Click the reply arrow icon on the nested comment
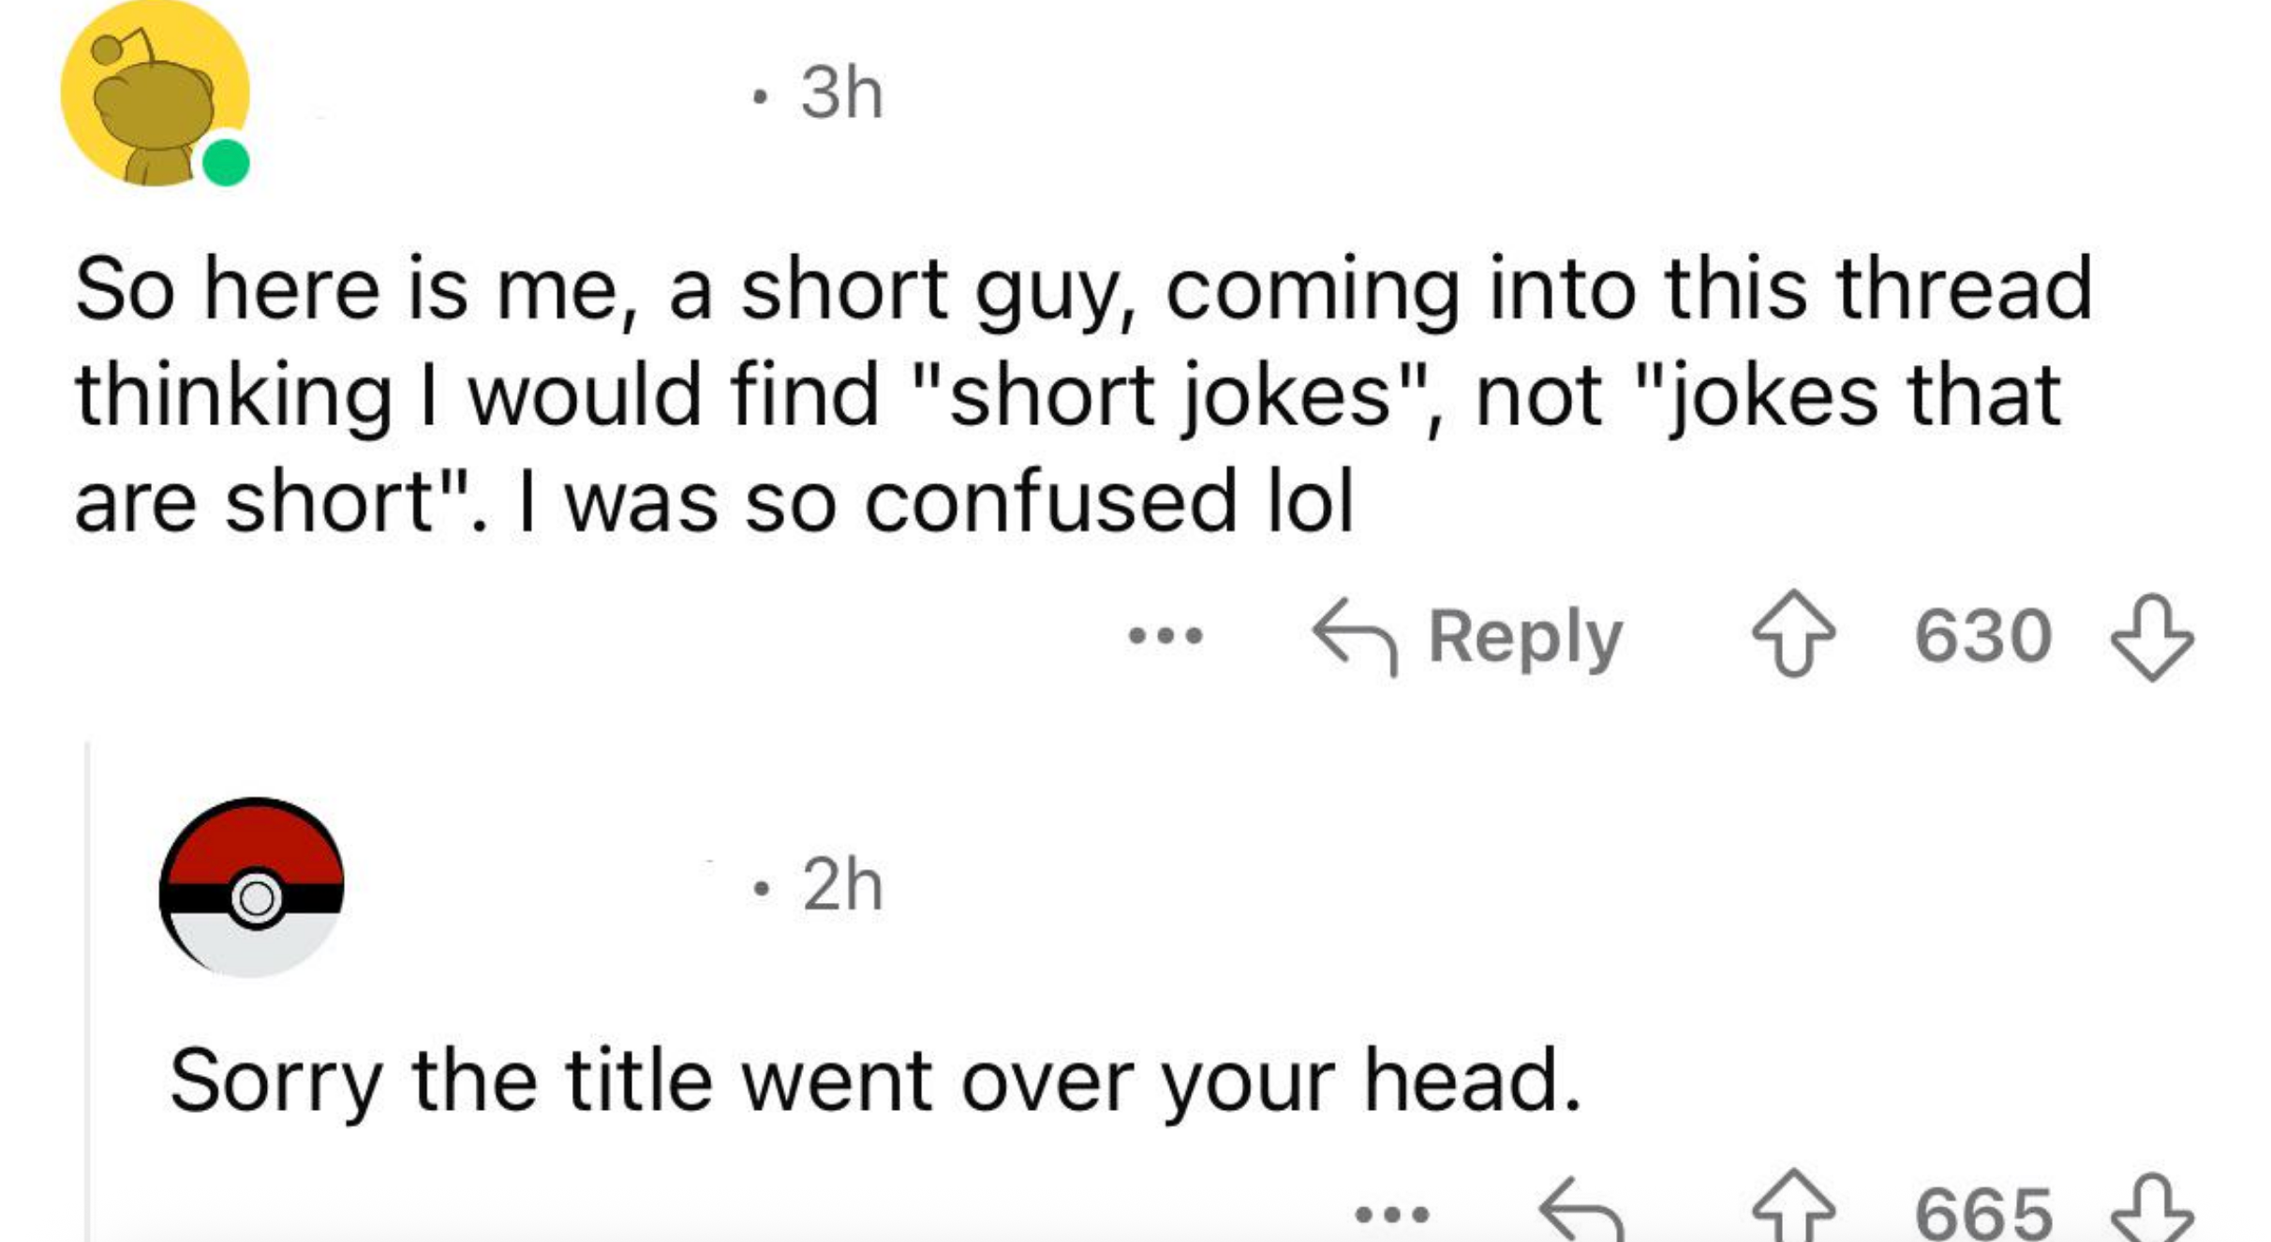This screenshot has height=1242, width=2271. pos(1581,1214)
